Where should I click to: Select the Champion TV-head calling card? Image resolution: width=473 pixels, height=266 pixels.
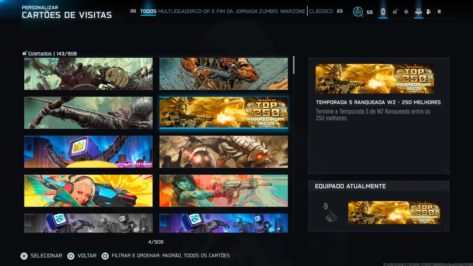point(88,152)
